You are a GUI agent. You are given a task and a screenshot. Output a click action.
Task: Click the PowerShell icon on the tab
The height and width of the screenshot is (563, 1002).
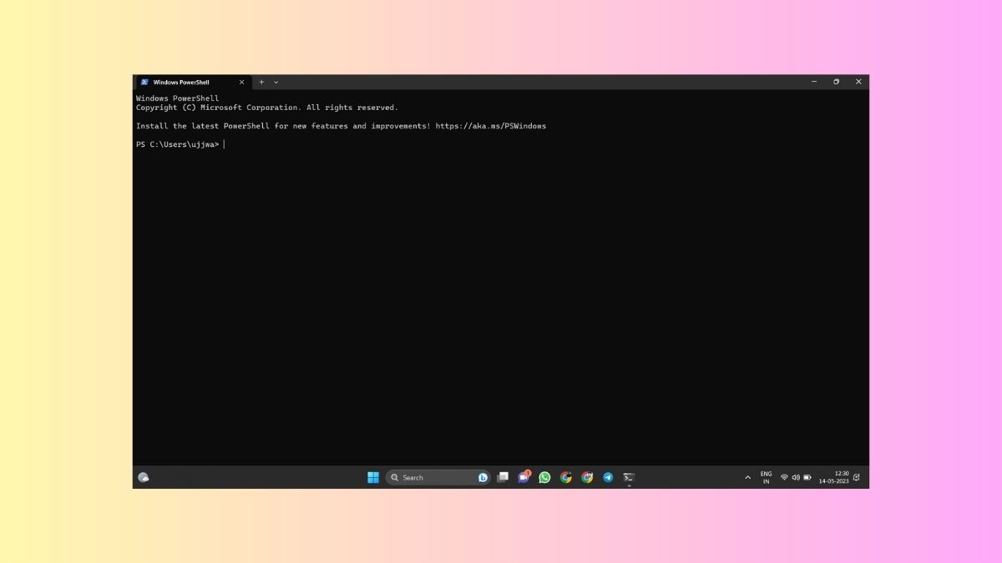click(144, 82)
